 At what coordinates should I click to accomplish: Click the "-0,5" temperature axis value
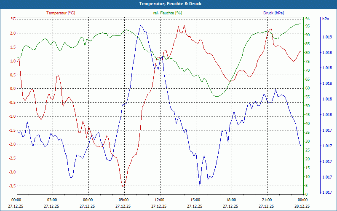pos(12,103)
